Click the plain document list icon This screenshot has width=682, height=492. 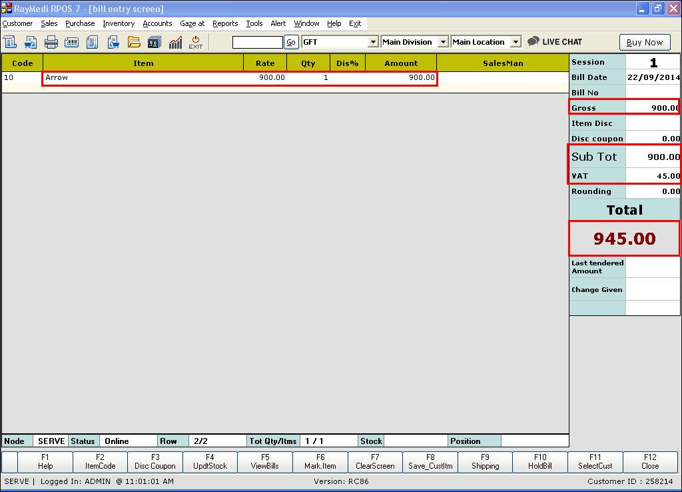tap(92, 42)
